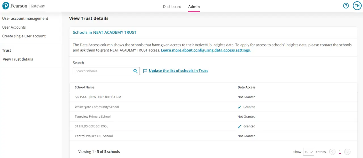The height and width of the screenshot is (158, 363).
Task: Click Walkergate Community School granted checkmark
Action: [x=239, y=107]
